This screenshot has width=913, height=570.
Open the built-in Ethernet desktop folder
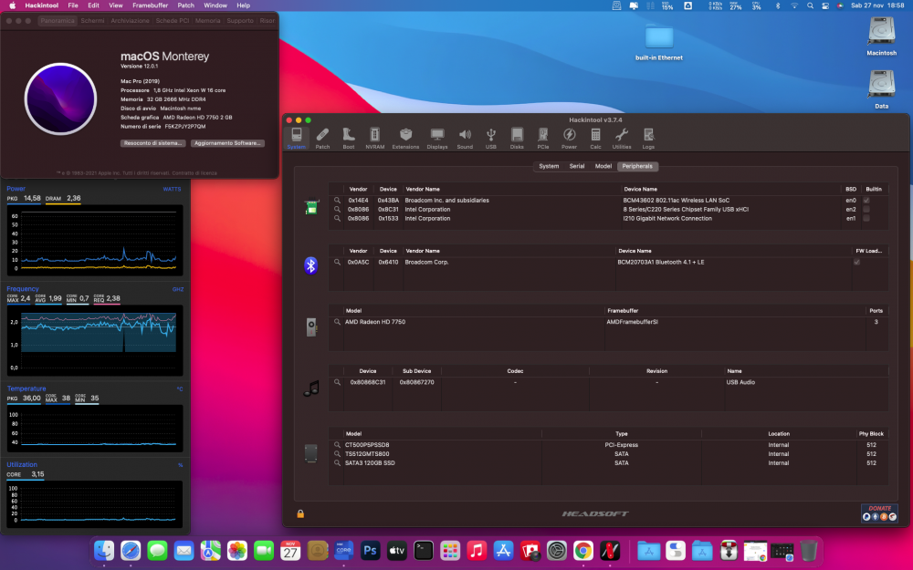point(659,43)
